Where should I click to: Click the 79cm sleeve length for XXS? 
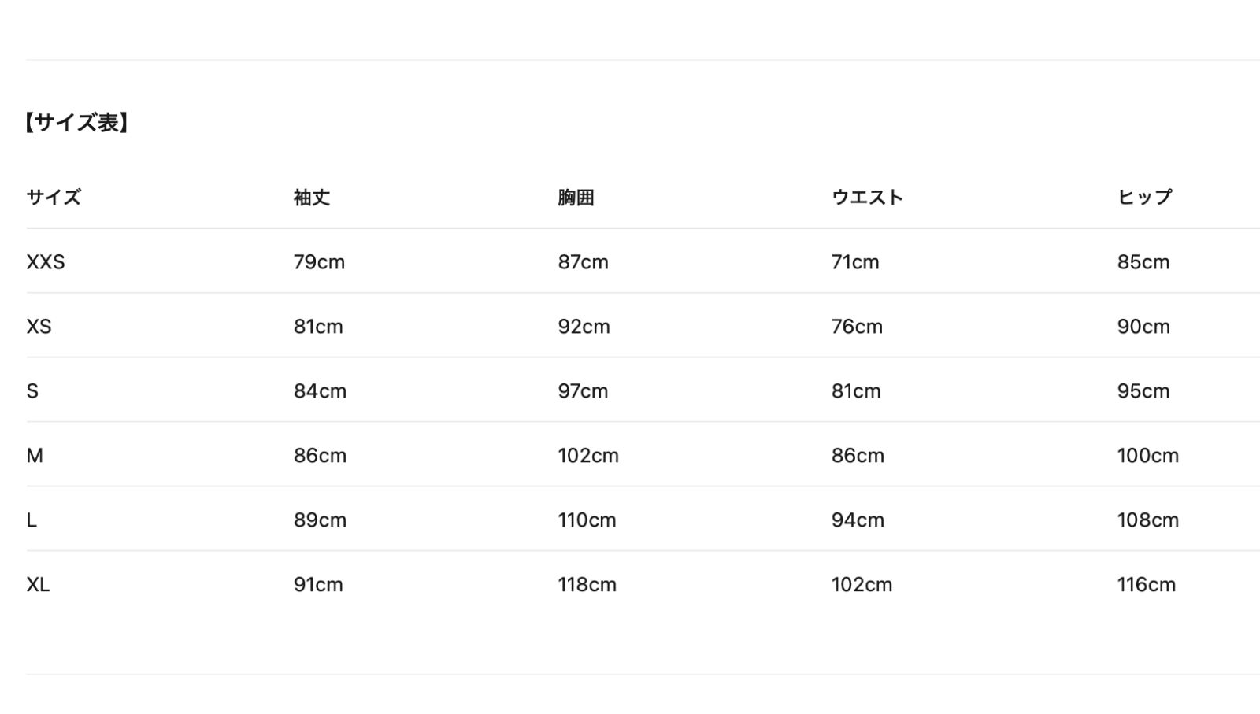(x=319, y=262)
